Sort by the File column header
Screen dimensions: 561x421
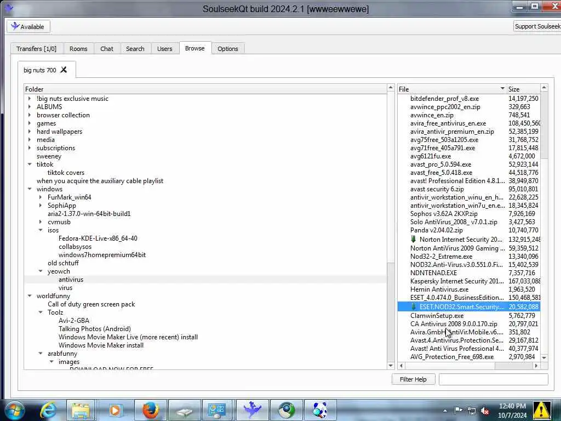pyautogui.click(x=452, y=89)
